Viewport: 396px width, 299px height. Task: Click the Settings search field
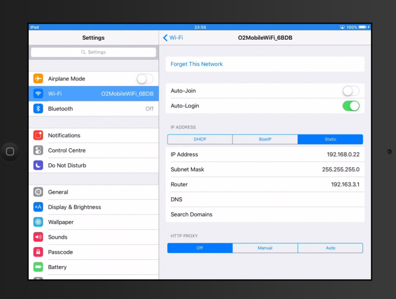click(93, 52)
